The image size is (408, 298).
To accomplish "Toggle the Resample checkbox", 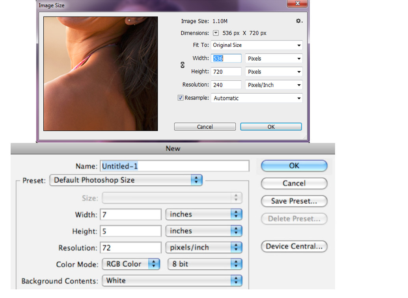I will (180, 98).
